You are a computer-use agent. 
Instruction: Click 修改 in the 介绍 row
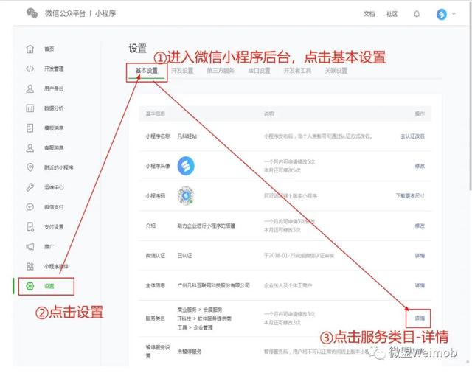[x=420, y=226]
